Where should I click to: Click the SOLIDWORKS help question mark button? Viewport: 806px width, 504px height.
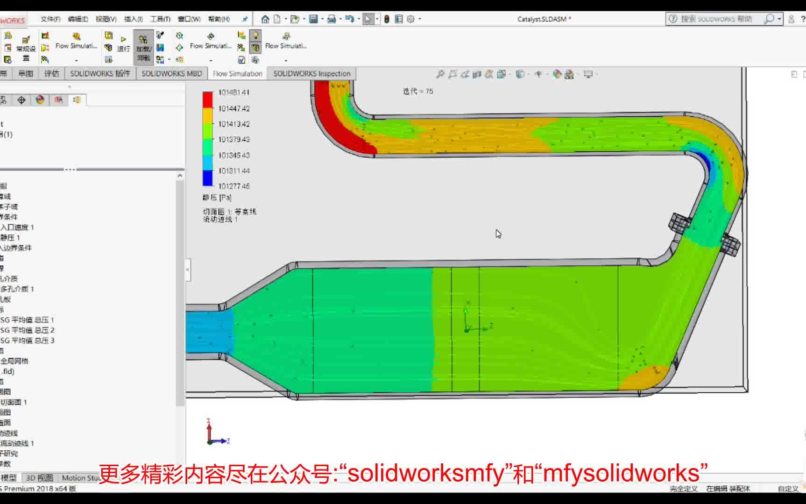pyautogui.click(x=803, y=19)
